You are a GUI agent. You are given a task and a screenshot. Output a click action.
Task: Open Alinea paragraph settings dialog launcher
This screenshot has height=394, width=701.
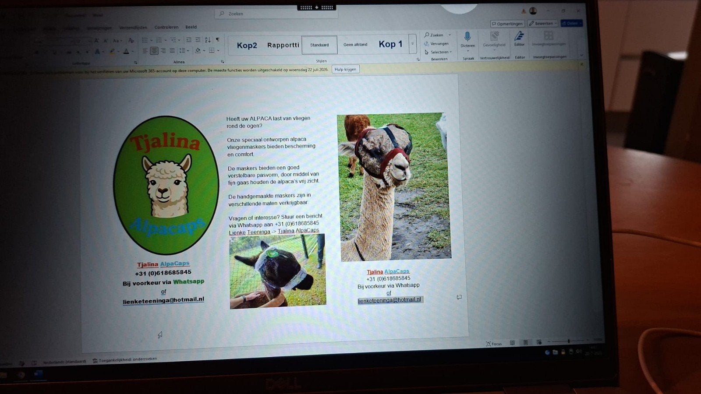click(x=223, y=62)
